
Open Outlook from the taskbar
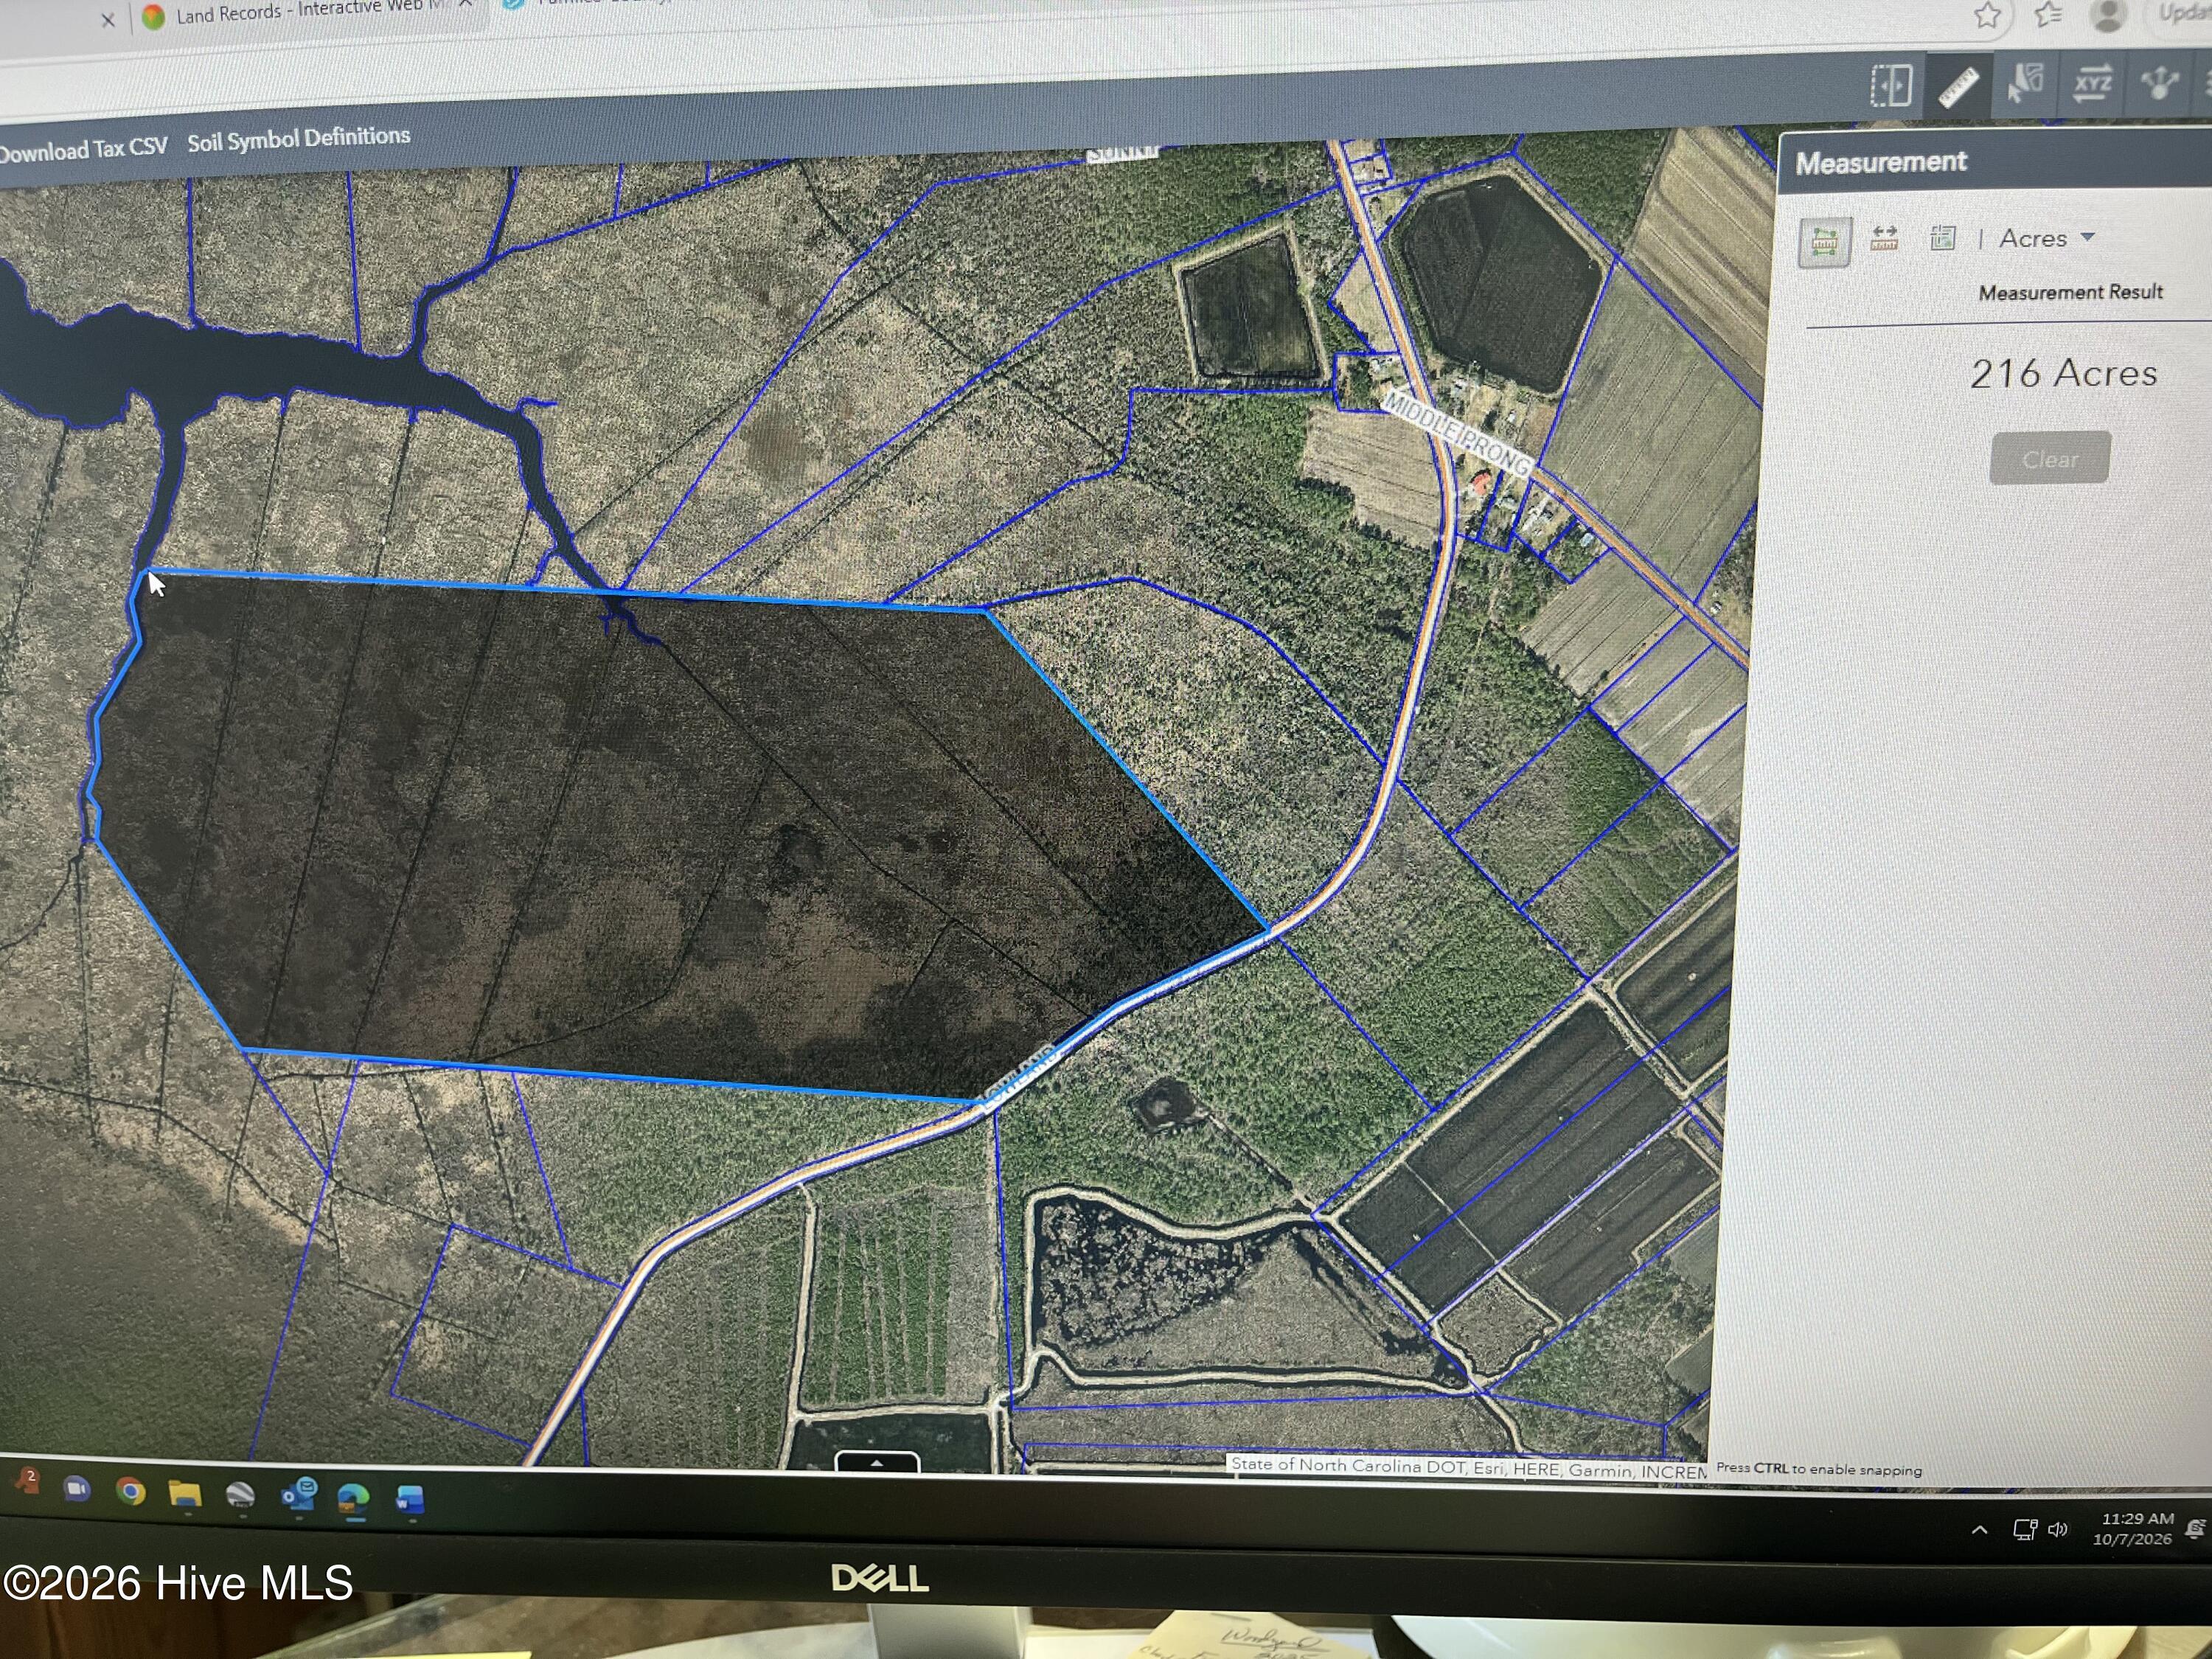tap(299, 1496)
